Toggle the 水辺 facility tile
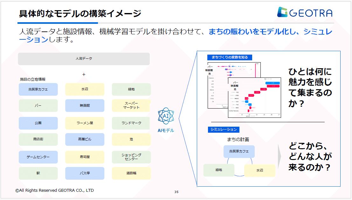352x200 pixels. pos(85,89)
